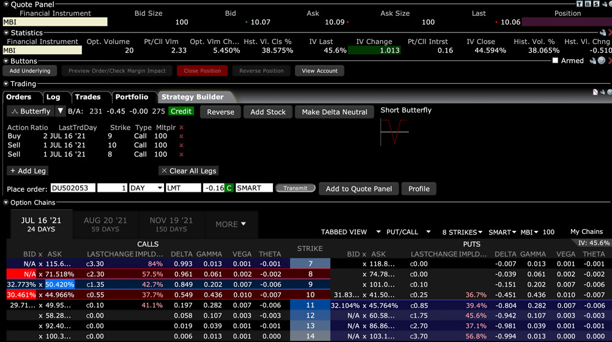Image resolution: width=612 pixels, height=342 pixels.
Task: Remove the Buy strike 9 leg
Action: [x=181, y=136]
